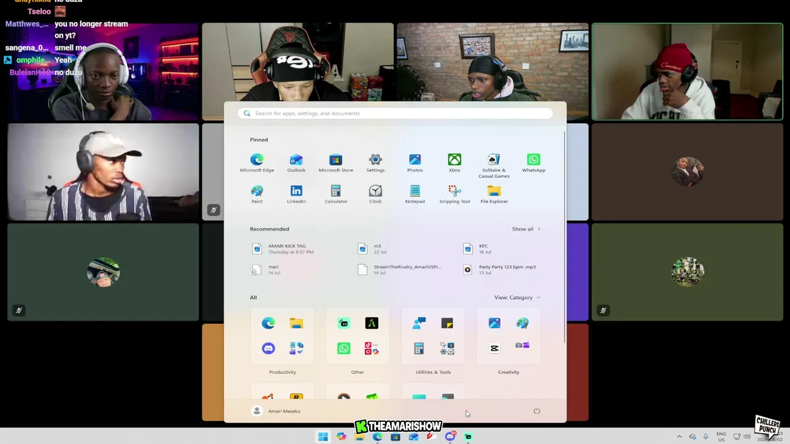Screen dimensions: 790x444
Task: Click the Start button on the taskbar
Action: tap(323, 437)
